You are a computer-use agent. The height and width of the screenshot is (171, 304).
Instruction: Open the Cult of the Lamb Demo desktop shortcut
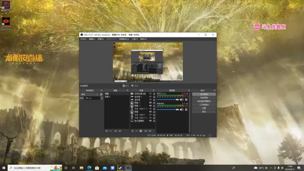point(6,24)
